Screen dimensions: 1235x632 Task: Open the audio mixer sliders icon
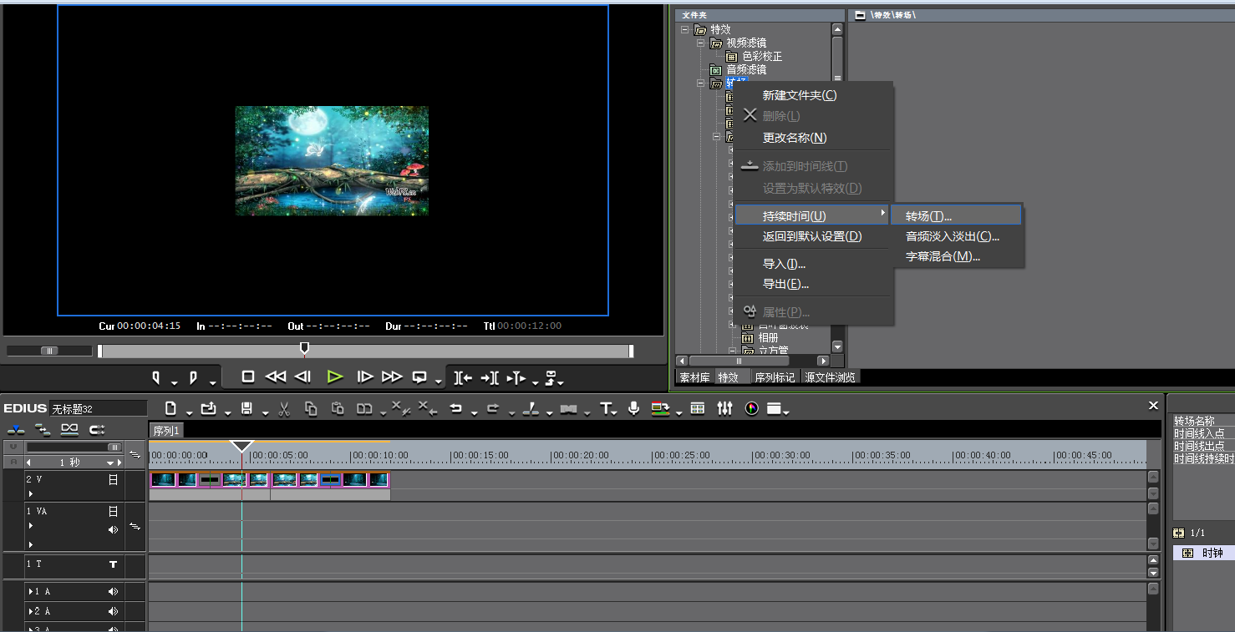click(724, 408)
